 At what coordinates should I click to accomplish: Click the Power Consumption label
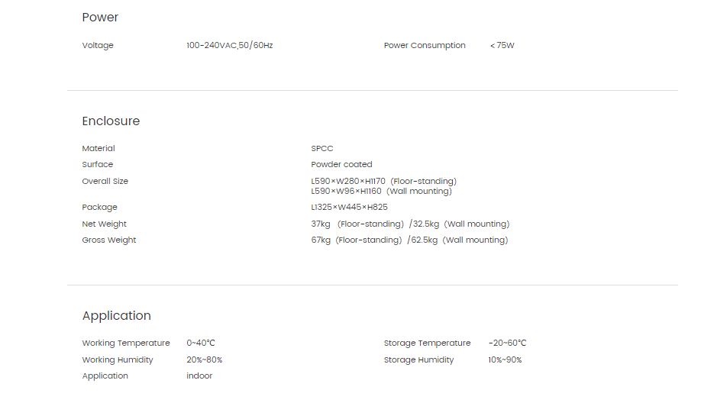coord(425,46)
